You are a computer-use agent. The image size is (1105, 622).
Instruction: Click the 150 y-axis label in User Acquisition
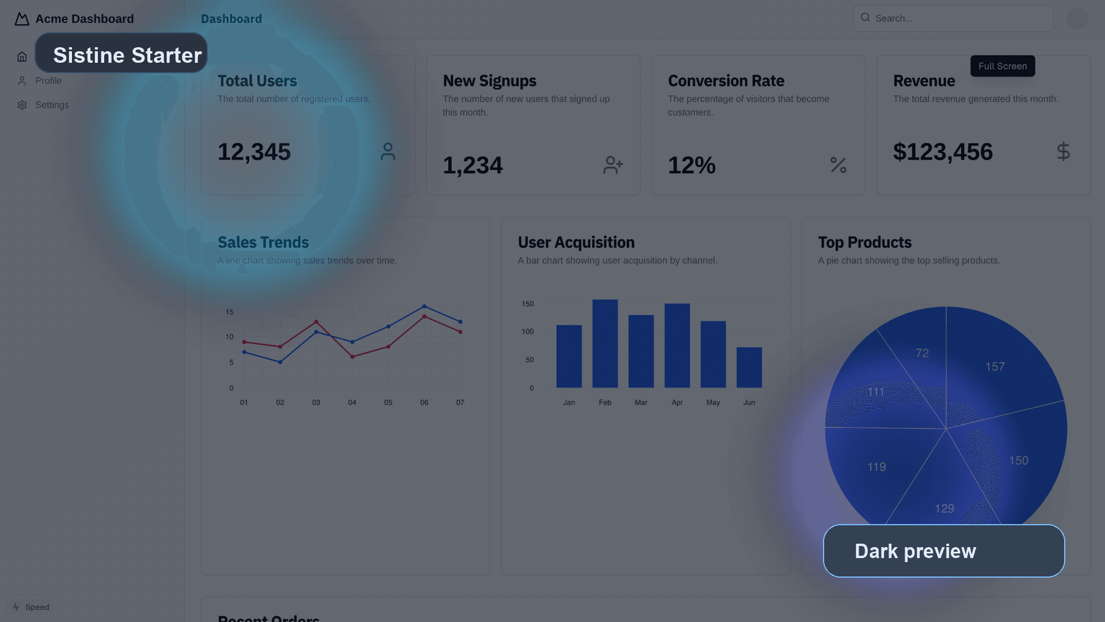(x=527, y=304)
